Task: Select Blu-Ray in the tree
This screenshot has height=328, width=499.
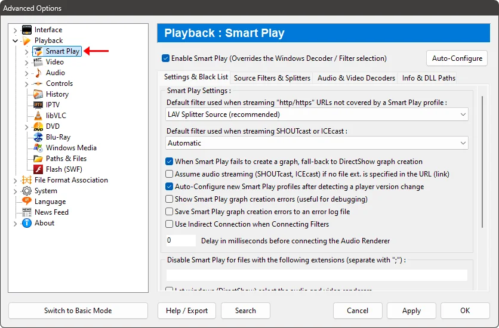Action: 58,137
